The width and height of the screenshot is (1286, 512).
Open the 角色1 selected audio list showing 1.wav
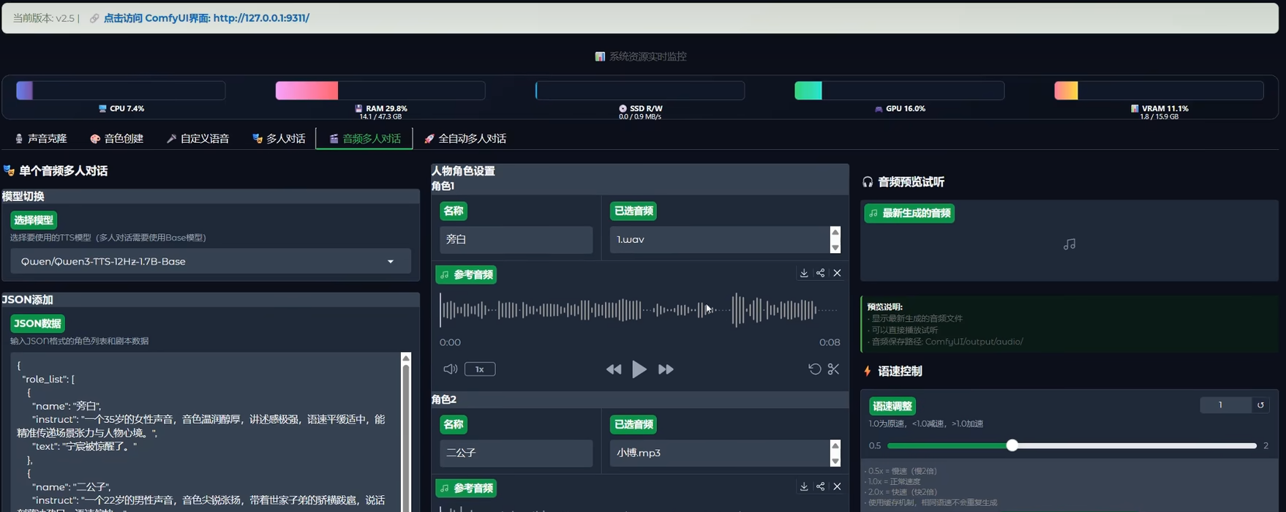click(719, 239)
